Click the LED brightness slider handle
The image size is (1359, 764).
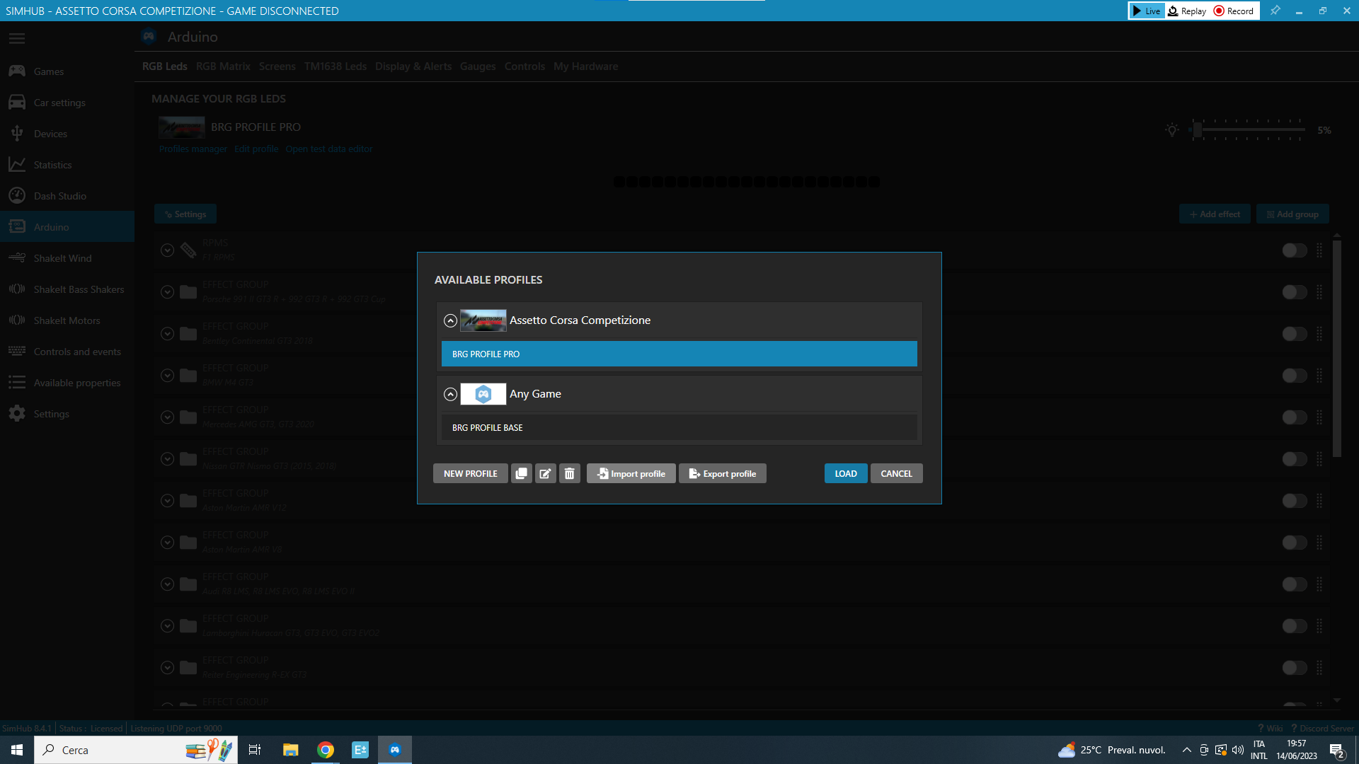[x=1198, y=130]
